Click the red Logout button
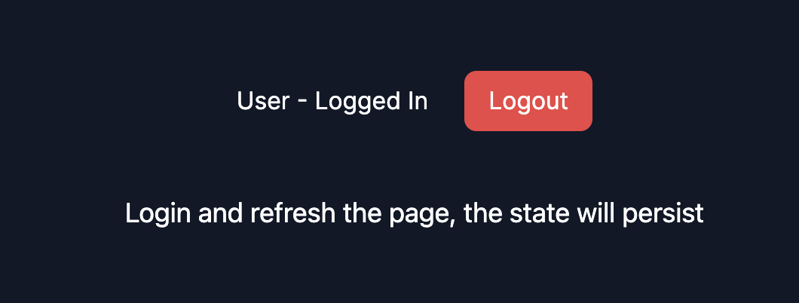The image size is (799, 303). 528,101
